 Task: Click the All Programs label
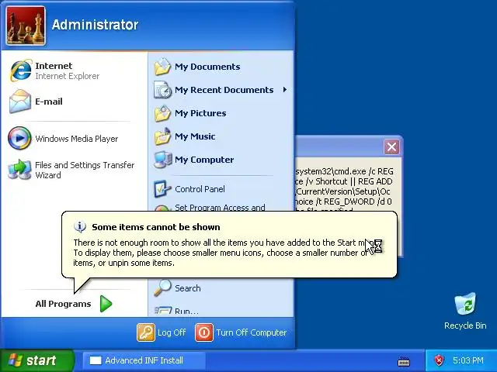tap(63, 304)
